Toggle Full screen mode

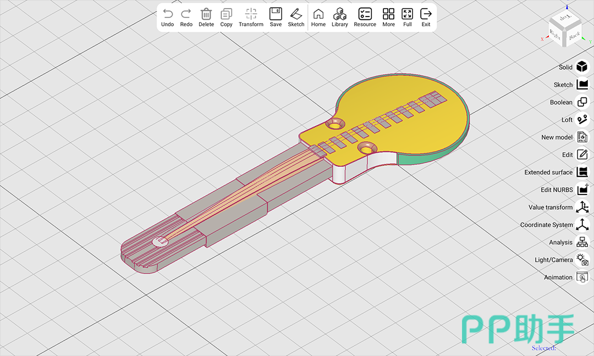[x=407, y=14]
